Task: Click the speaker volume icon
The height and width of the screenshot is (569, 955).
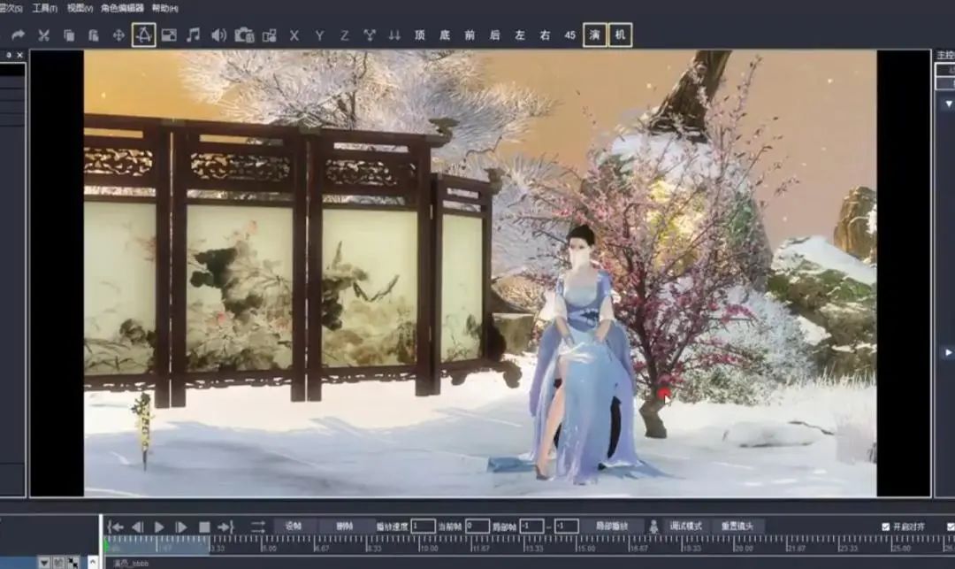Action: [x=218, y=35]
